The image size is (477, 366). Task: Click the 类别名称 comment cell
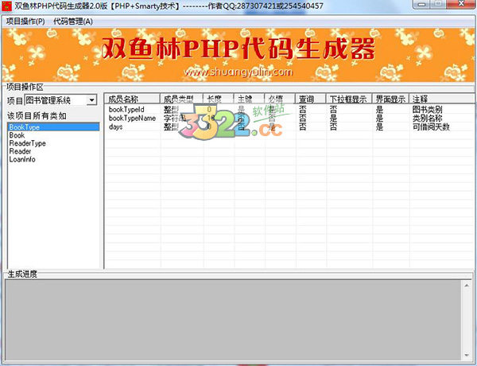coord(427,118)
